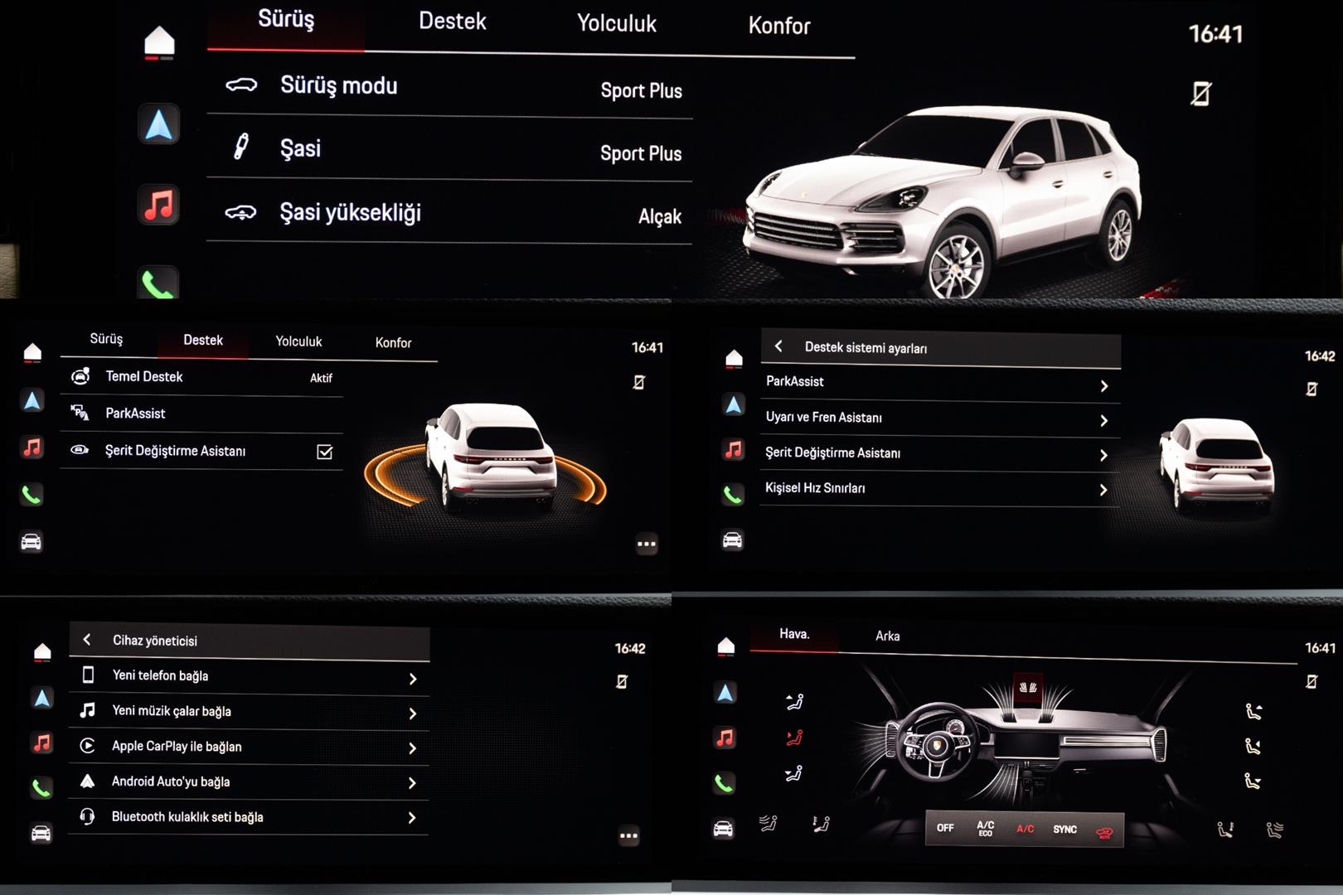1343x895 pixels.
Task: Turn on the A/C ECO mode
Action: coord(985,829)
